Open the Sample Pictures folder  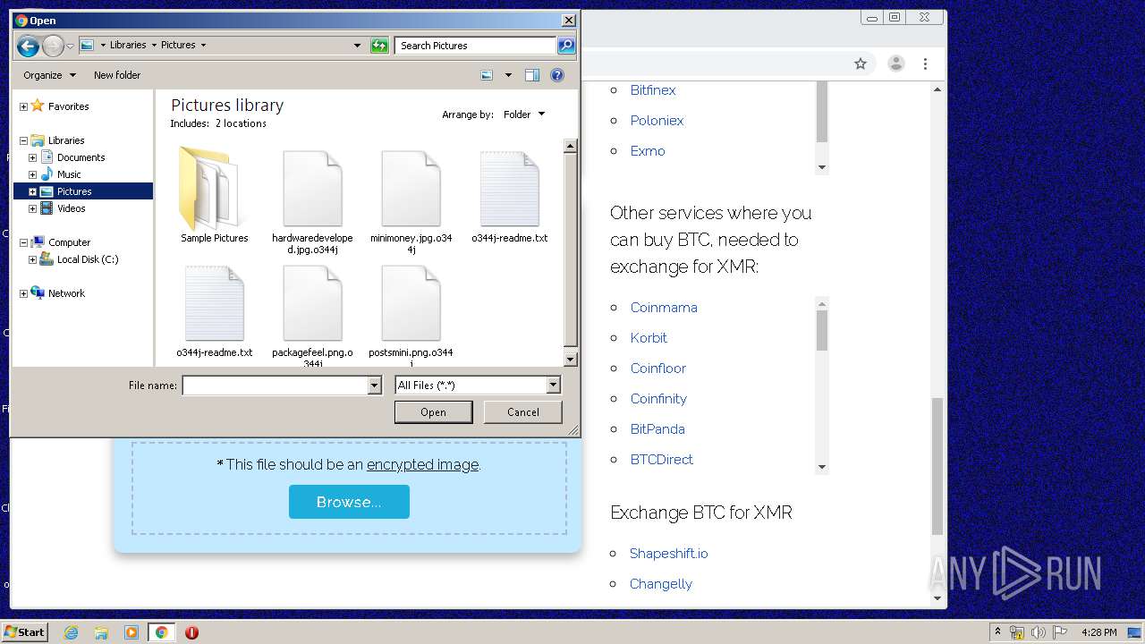click(x=214, y=196)
